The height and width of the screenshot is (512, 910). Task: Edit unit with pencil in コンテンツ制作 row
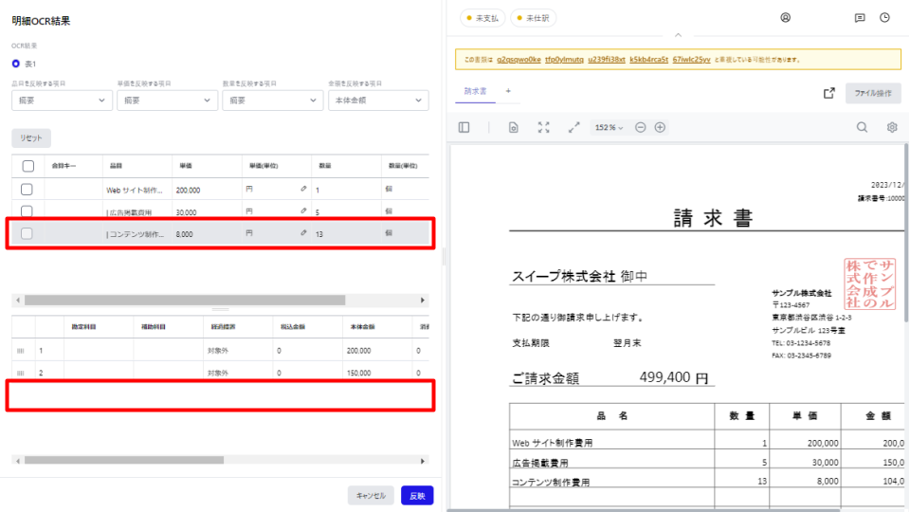(303, 233)
